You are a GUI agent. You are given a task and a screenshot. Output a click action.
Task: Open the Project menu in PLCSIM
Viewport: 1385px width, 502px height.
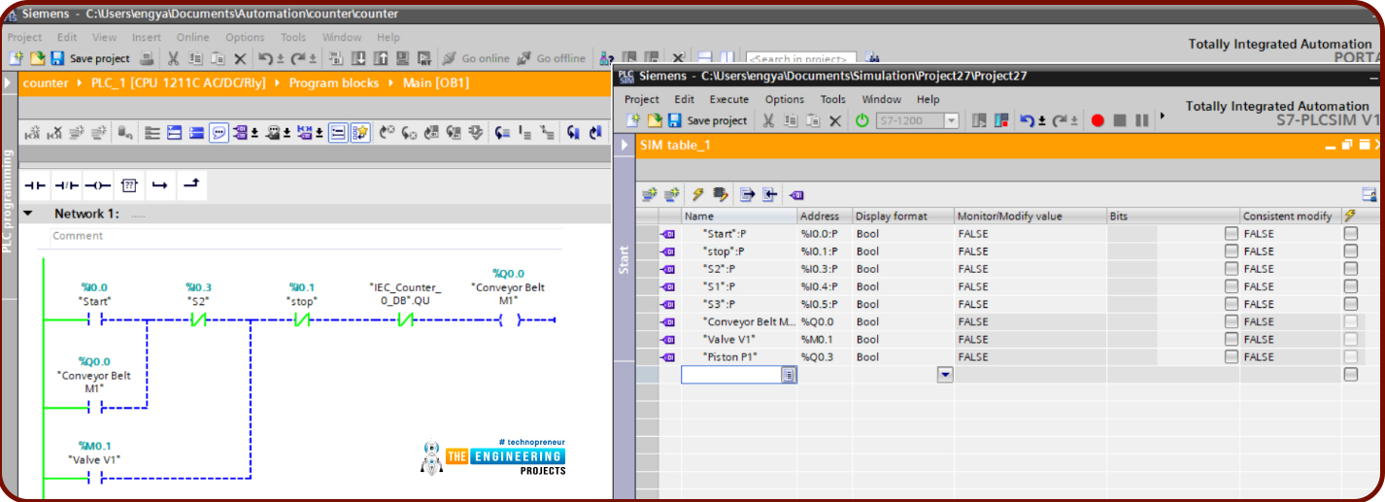coord(642,99)
